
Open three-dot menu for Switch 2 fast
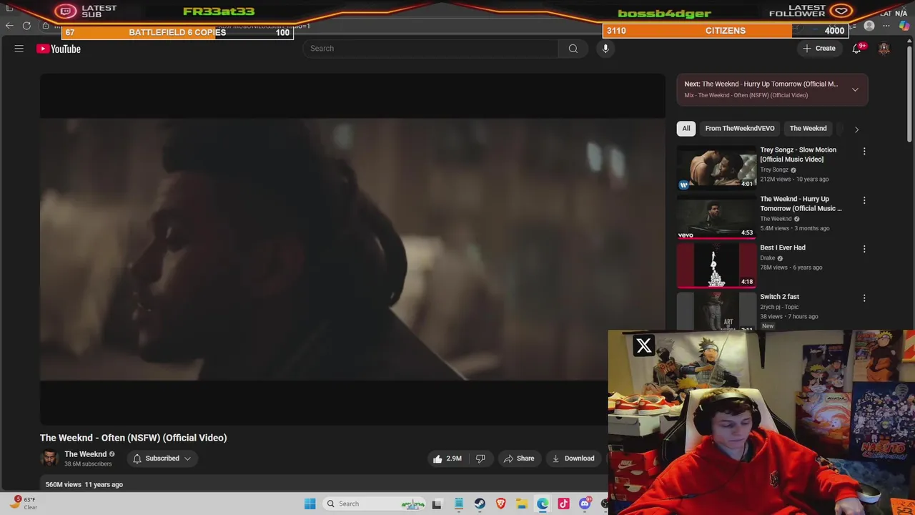coord(864,298)
